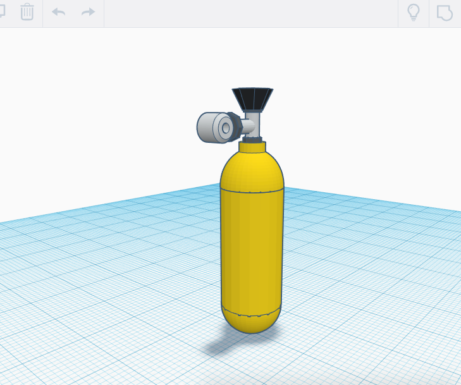Open the Notes tool icon
The image size is (461, 385).
point(445,13)
